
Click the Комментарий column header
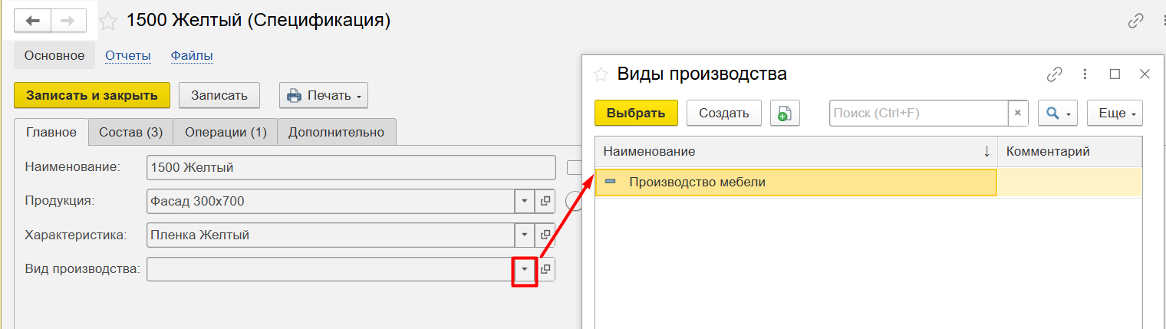tap(1069, 152)
